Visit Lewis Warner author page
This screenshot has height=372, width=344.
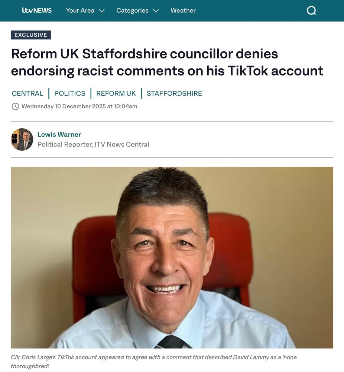tap(59, 135)
